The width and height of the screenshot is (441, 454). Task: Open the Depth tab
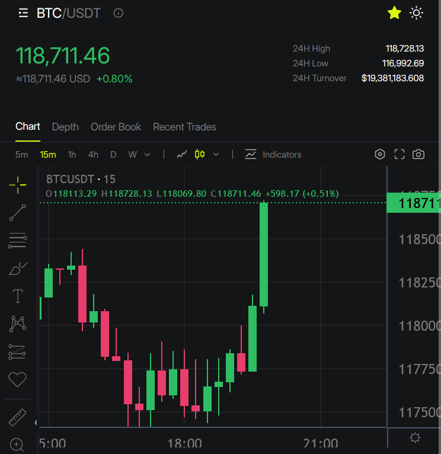pyautogui.click(x=65, y=127)
